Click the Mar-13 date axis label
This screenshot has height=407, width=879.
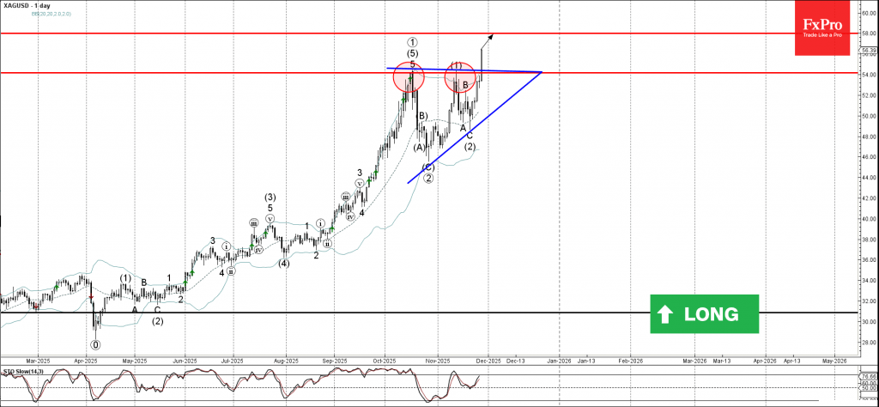pos(721,361)
